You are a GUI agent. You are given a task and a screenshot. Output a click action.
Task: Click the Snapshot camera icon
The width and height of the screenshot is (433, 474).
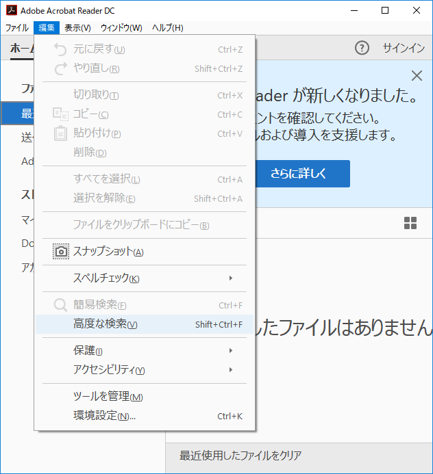(61, 252)
